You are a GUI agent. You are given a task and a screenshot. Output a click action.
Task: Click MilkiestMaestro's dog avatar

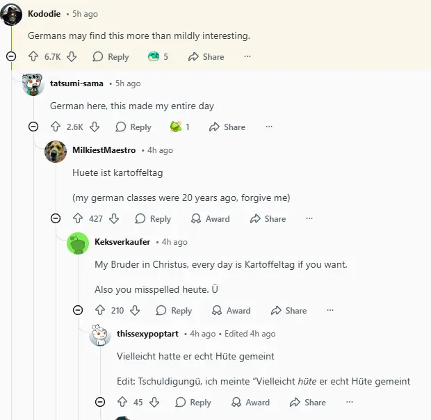pos(56,151)
